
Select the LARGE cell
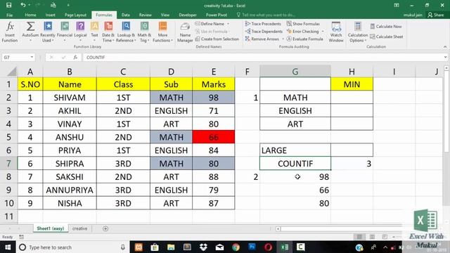click(295, 150)
